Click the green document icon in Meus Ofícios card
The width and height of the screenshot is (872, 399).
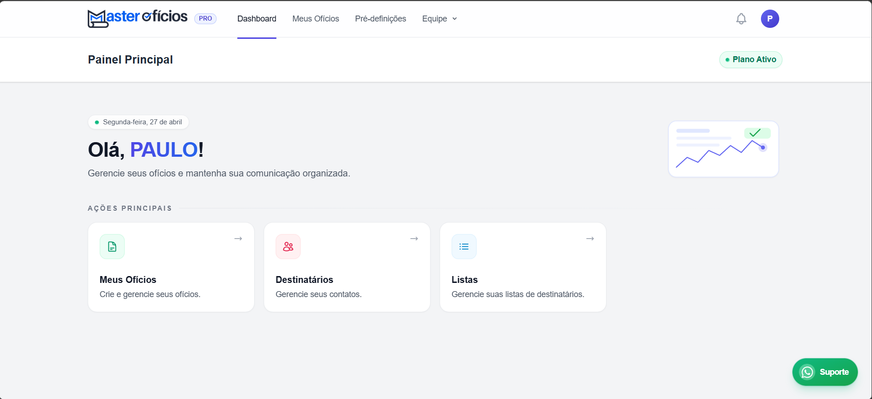pyautogui.click(x=112, y=247)
